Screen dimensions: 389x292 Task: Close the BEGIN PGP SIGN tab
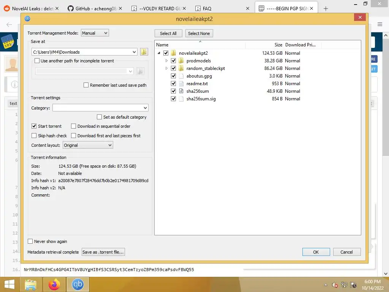tap(312, 8)
